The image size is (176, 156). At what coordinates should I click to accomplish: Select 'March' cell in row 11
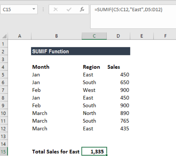(57, 121)
